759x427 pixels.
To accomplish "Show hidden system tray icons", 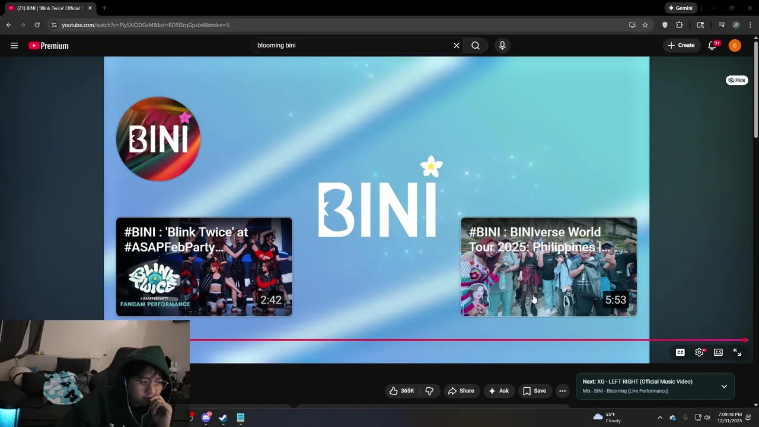I will pos(660,418).
